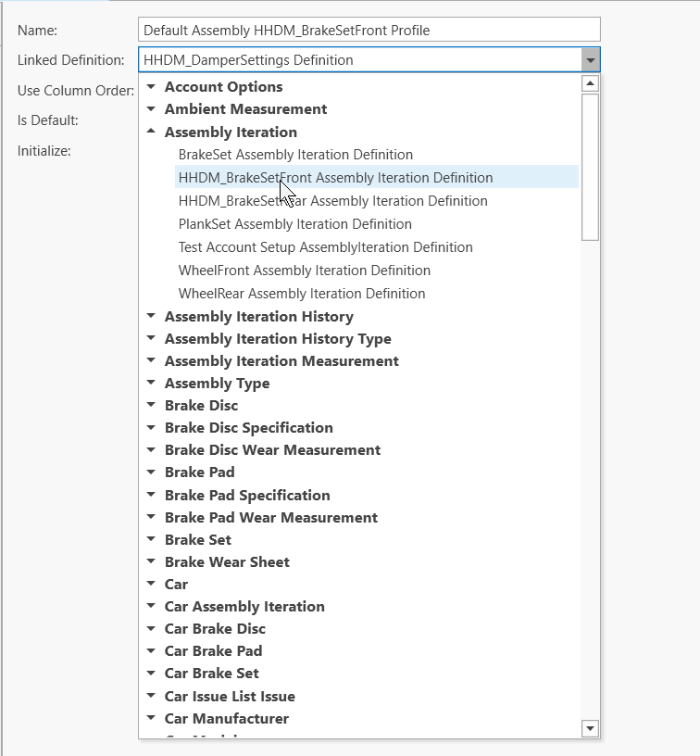Expand the Ambient Measurement group
The width and height of the screenshot is (700, 756).
[x=152, y=108]
